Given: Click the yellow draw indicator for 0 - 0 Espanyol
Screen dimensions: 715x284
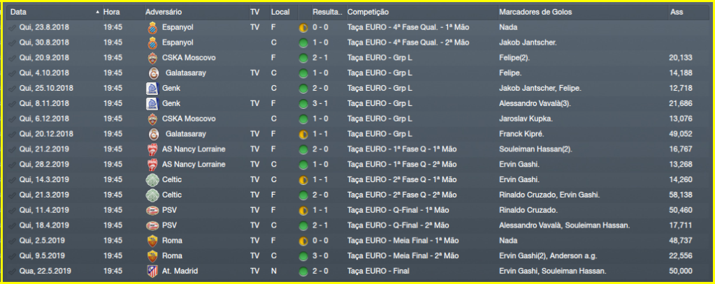Looking at the screenshot, I should 303,28.
